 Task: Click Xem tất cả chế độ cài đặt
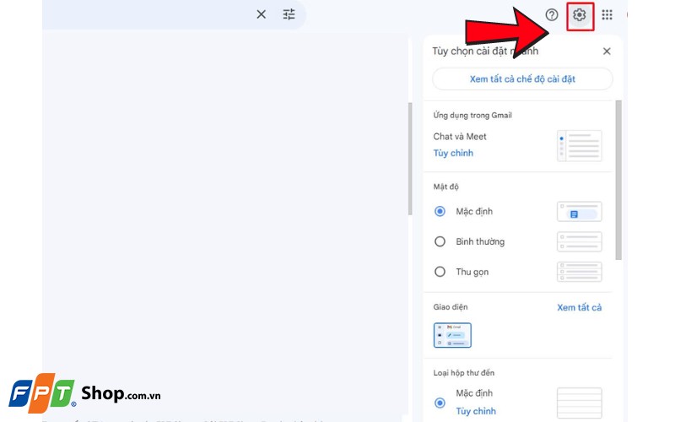pos(522,79)
